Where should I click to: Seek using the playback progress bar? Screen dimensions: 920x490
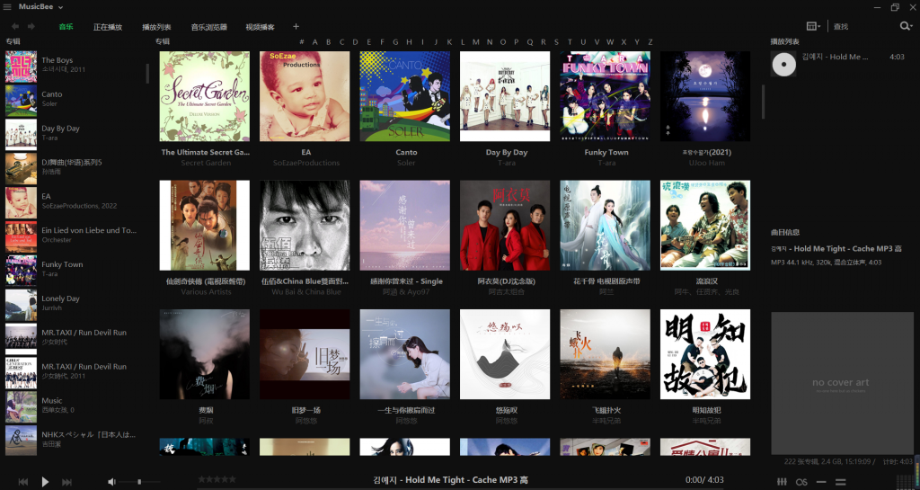click(x=461, y=488)
